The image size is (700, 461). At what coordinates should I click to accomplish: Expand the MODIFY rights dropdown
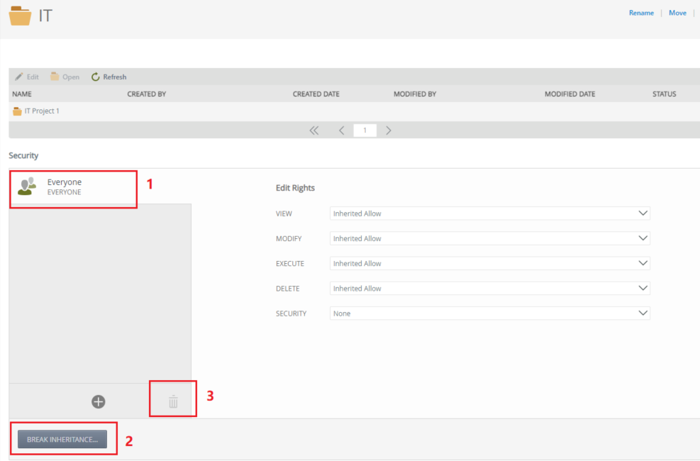(x=489, y=238)
